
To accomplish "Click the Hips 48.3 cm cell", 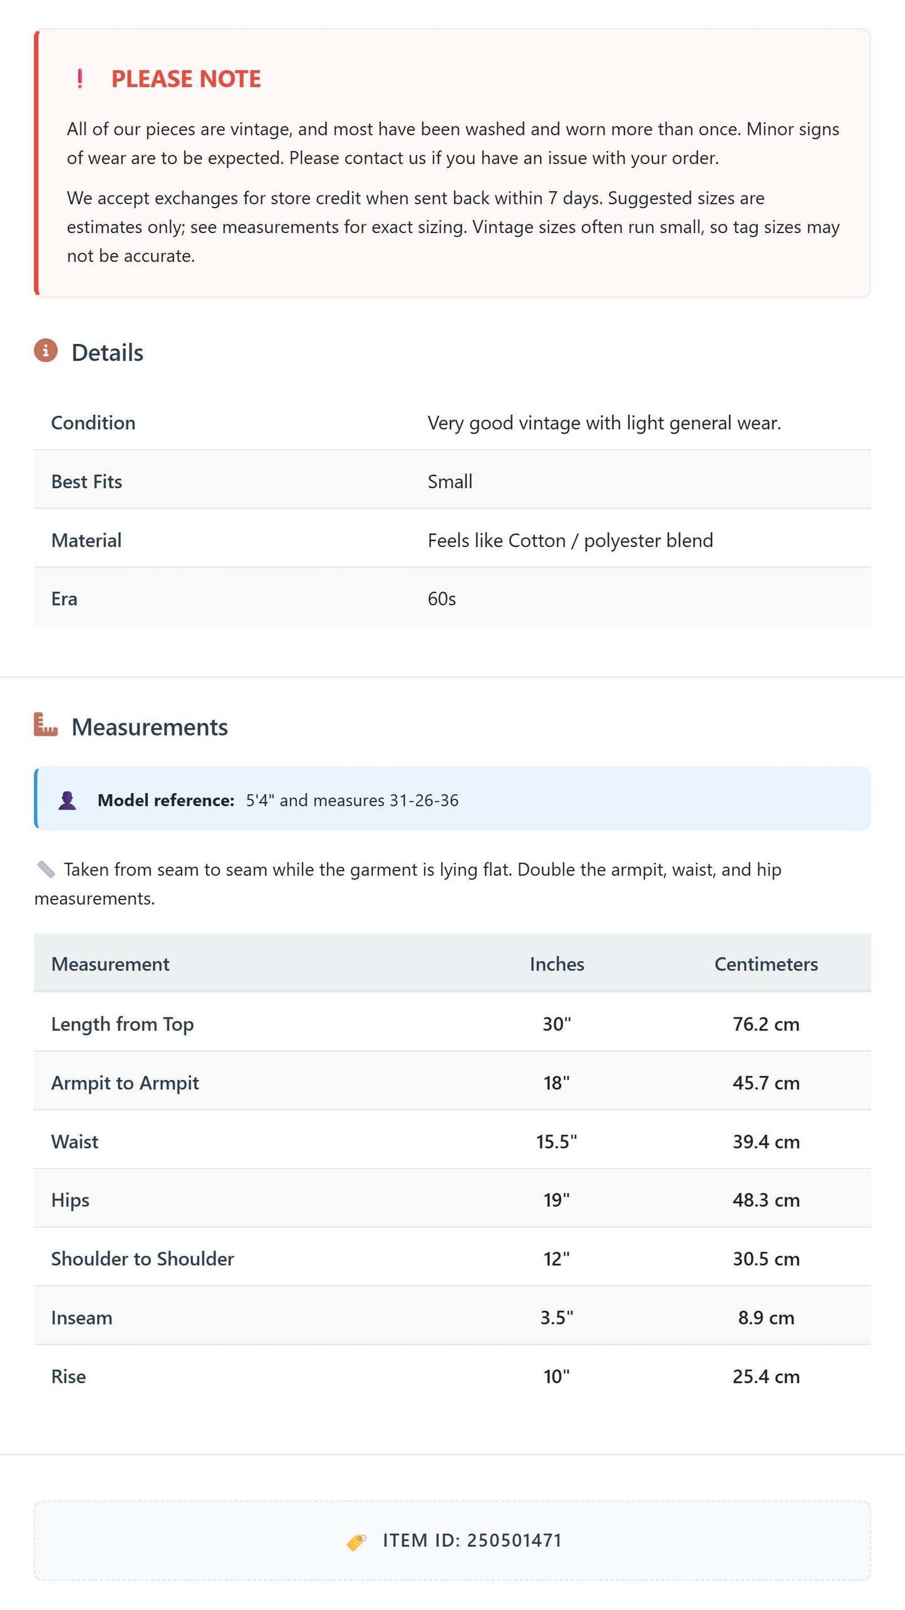I will click(766, 1200).
